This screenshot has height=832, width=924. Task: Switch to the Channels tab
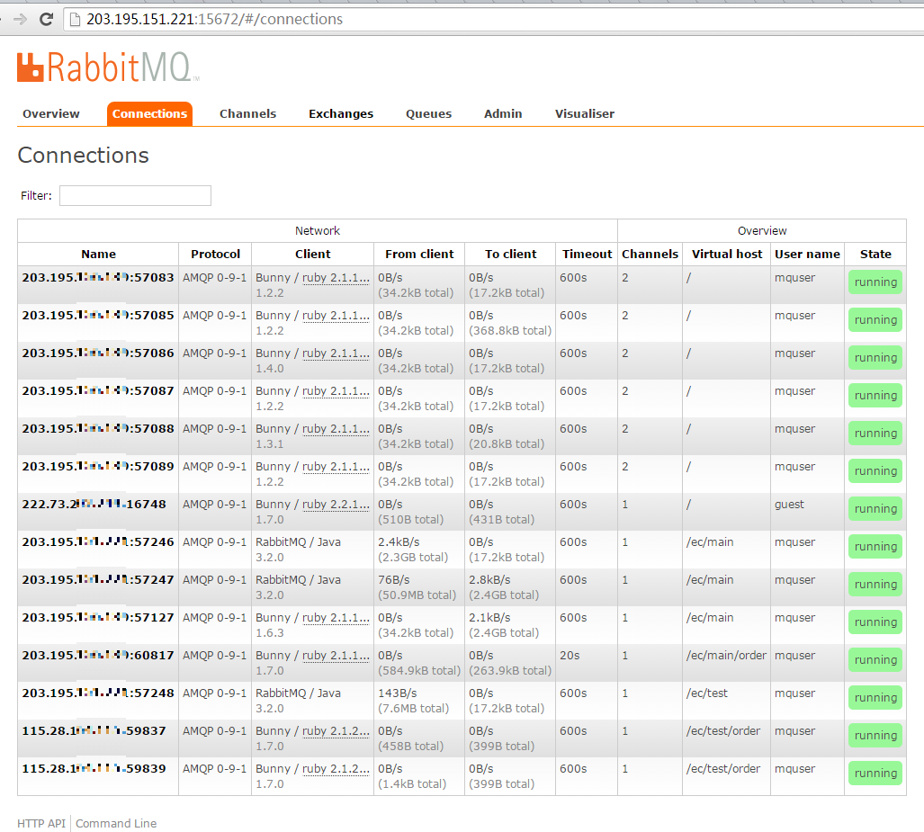pos(247,113)
